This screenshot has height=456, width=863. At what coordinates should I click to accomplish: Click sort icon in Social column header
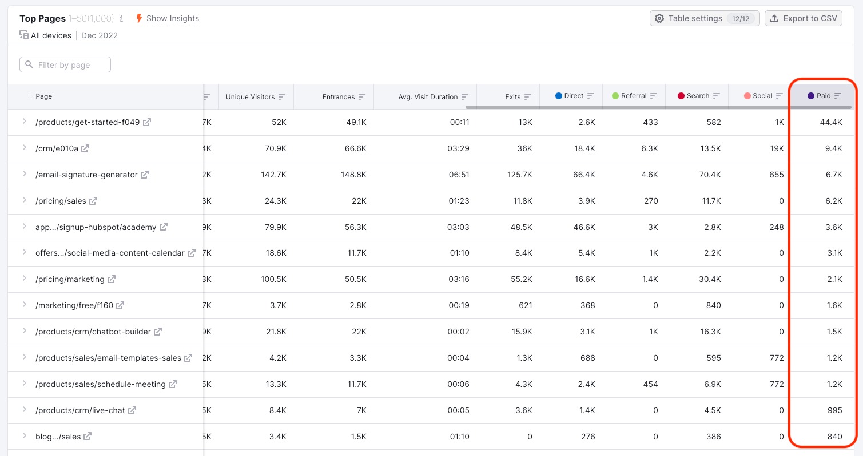780,96
